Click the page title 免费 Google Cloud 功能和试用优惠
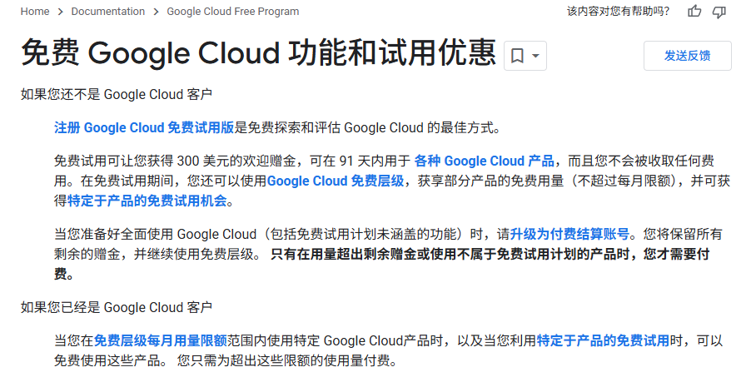Viewport: 741px width, 387px height. tap(258, 52)
